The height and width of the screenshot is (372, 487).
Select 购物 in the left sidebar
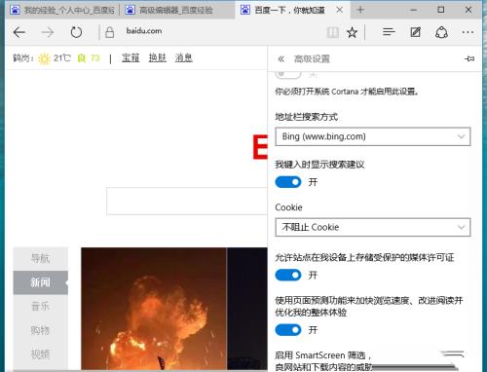(x=41, y=330)
